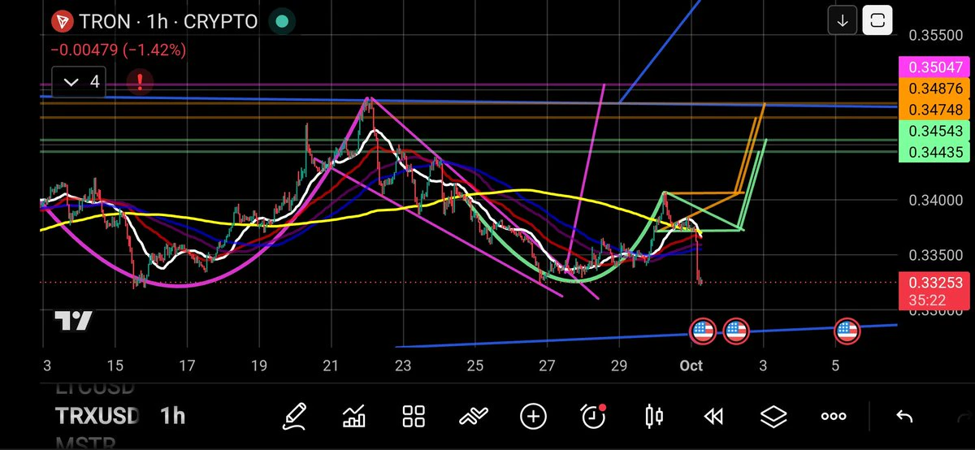This screenshot has height=450, width=975.
Task: Click the 0.35047 magenta price label
Action: (x=933, y=67)
